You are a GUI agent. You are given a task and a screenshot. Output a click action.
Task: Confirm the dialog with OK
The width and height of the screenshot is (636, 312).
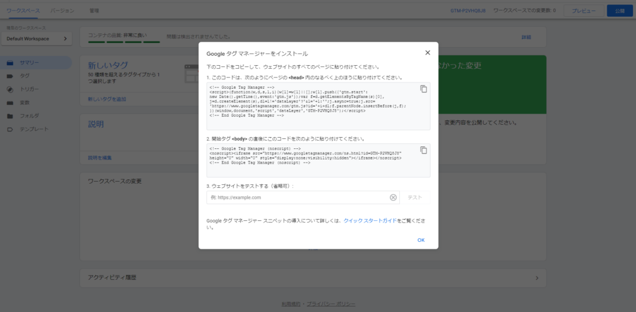pos(421,240)
